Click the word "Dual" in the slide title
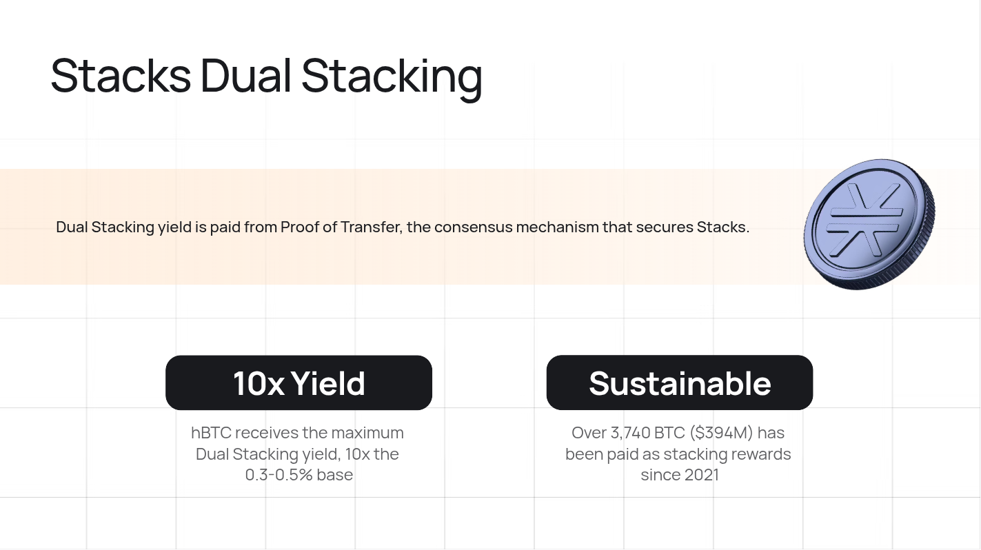The image size is (981, 550). 246,75
